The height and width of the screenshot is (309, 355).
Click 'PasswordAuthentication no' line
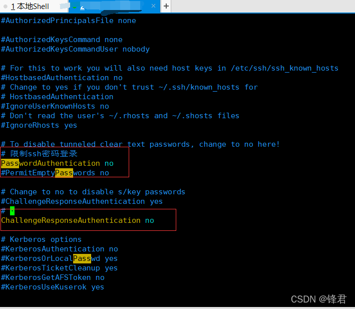point(57,163)
